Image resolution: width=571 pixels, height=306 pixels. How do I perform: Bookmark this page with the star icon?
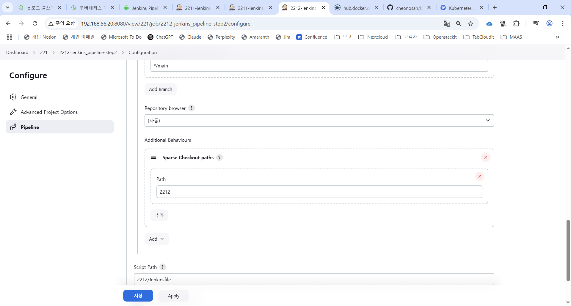[470, 24]
